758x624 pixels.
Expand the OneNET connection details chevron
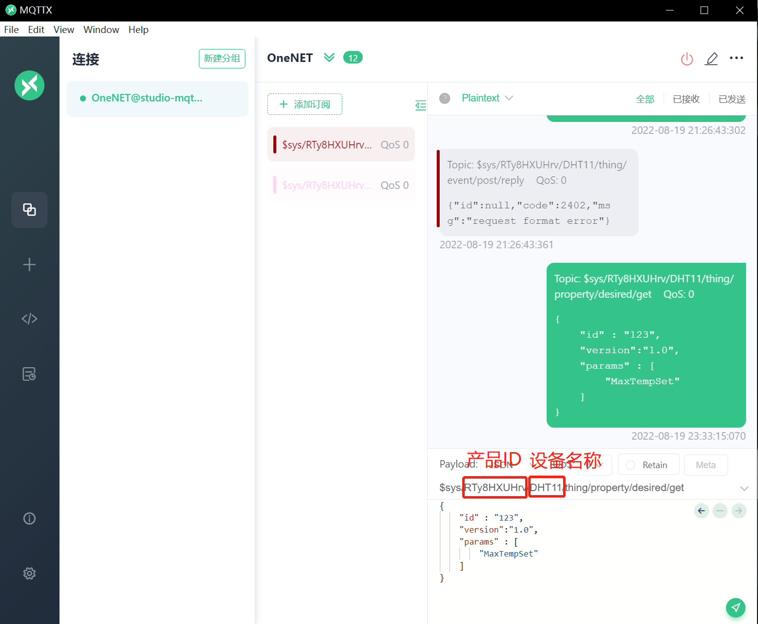329,57
